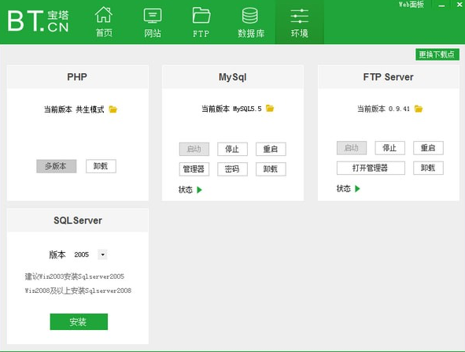Go to the 数据库 database tab
The width and height of the screenshot is (465, 352).
[x=250, y=22]
